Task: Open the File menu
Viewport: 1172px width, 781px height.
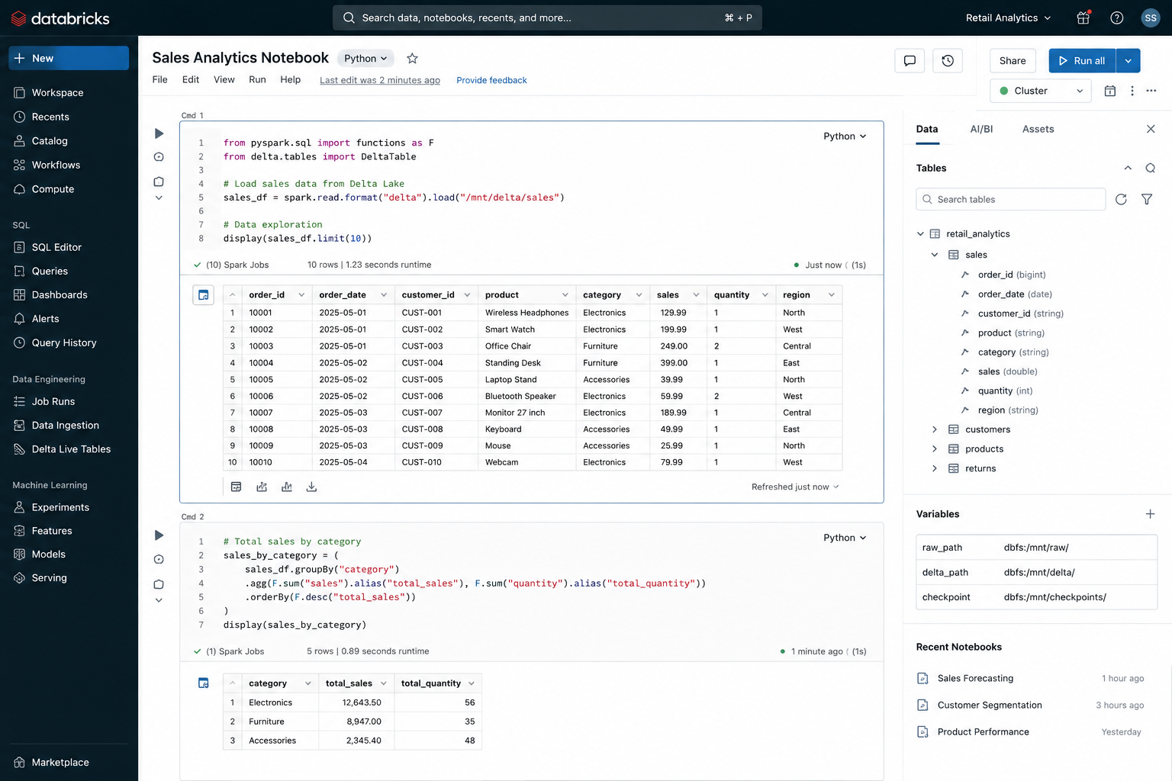Action: point(159,79)
